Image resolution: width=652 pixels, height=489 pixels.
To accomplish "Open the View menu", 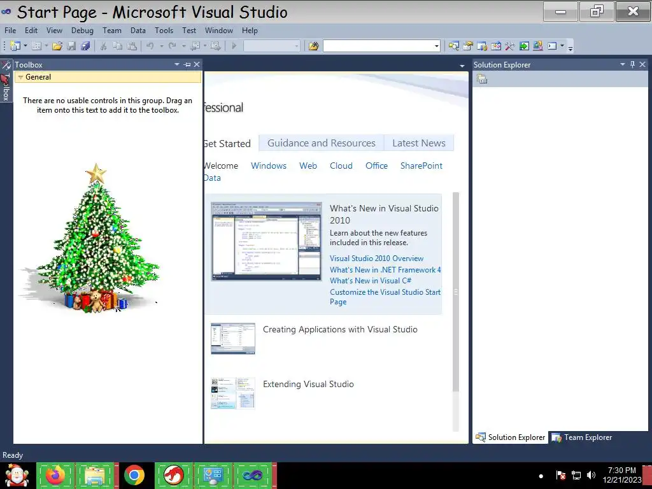I will click(55, 31).
